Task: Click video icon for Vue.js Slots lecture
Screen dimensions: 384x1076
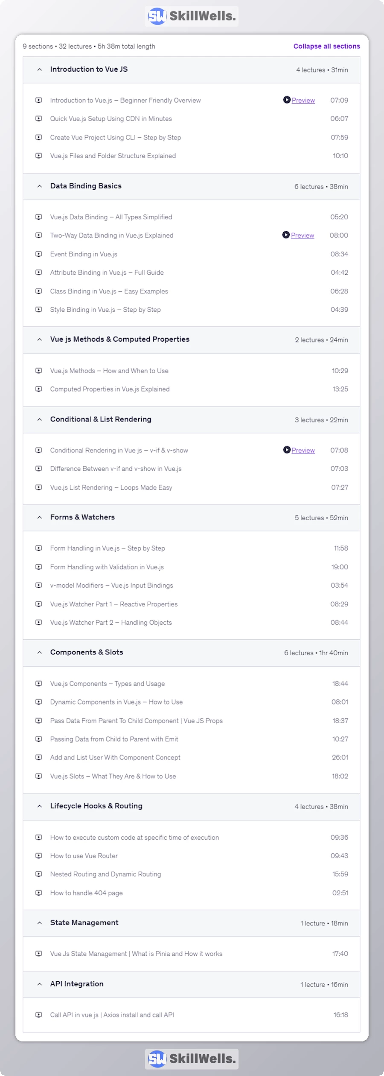Action: pyautogui.click(x=39, y=776)
